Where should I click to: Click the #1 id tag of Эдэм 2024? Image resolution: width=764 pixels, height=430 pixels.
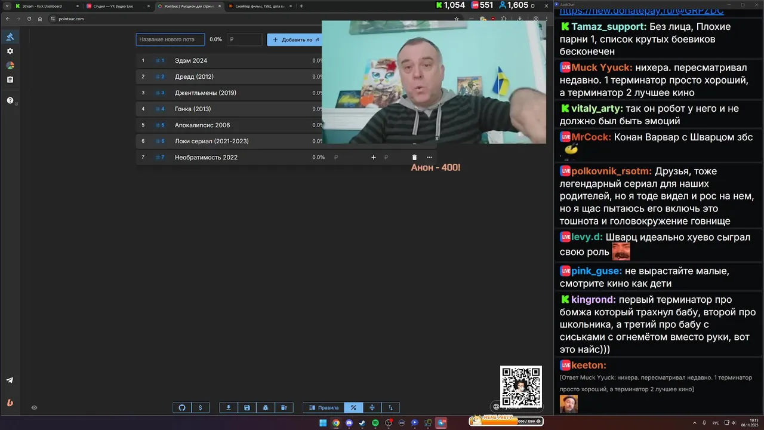[x=160, y=61]
